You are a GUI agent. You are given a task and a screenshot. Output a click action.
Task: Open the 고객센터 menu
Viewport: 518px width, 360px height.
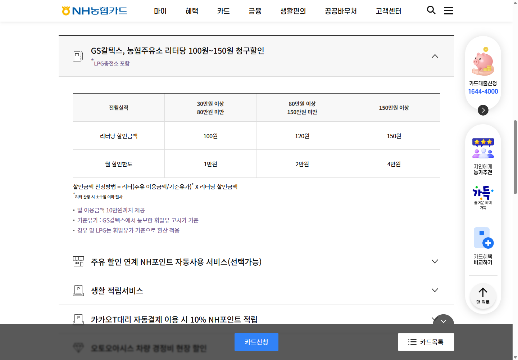[x=388, y=11]
